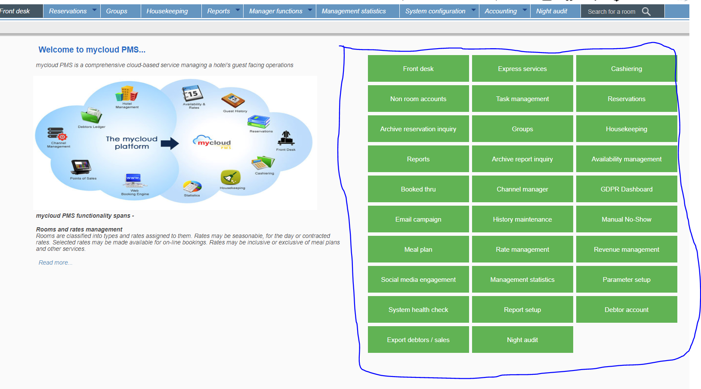Screen dimensions: 701x389
Task: Expand the Manager functions dropdown arrow
Action: click(x=310, y=10)
